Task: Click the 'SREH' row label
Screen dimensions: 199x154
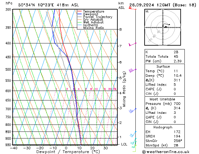Action: coord(150,136)
